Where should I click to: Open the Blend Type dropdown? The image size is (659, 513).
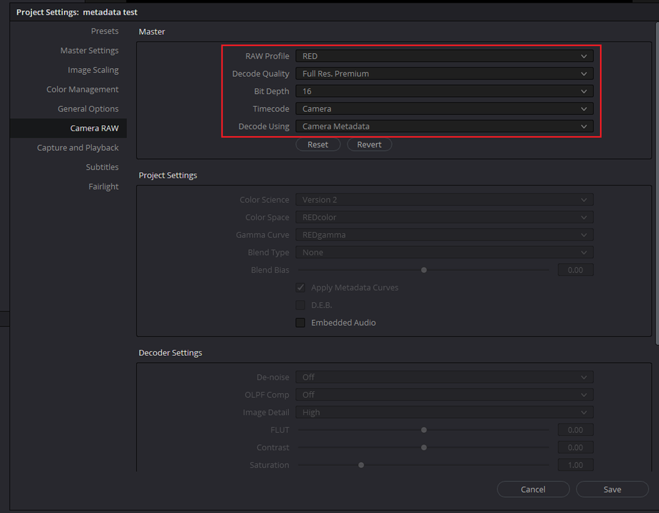(x=444, y=253)
